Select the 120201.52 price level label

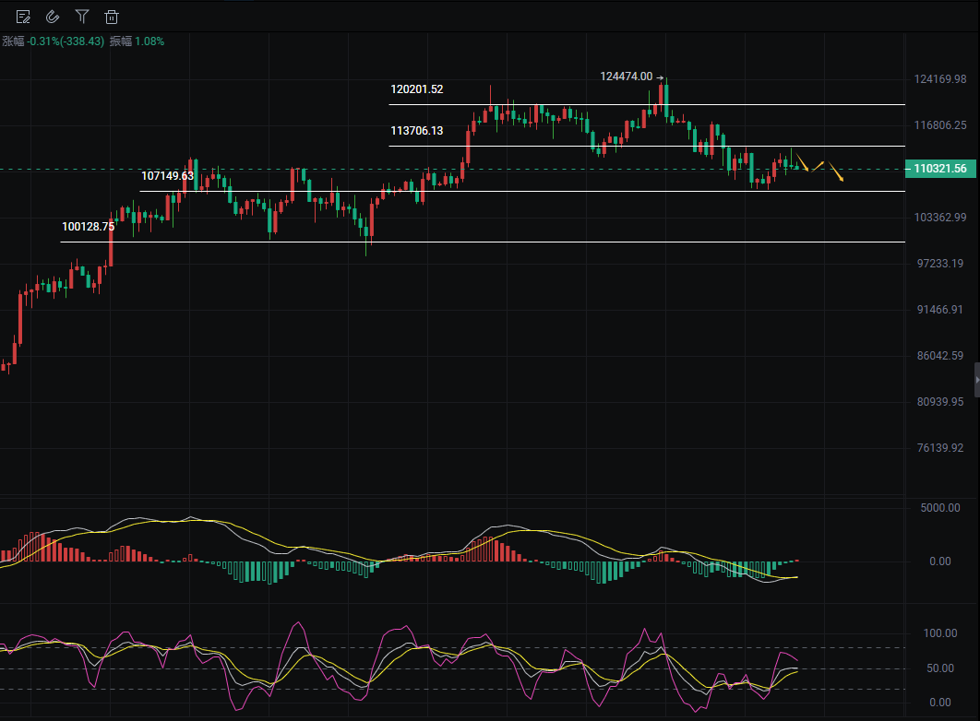point(417,89)
